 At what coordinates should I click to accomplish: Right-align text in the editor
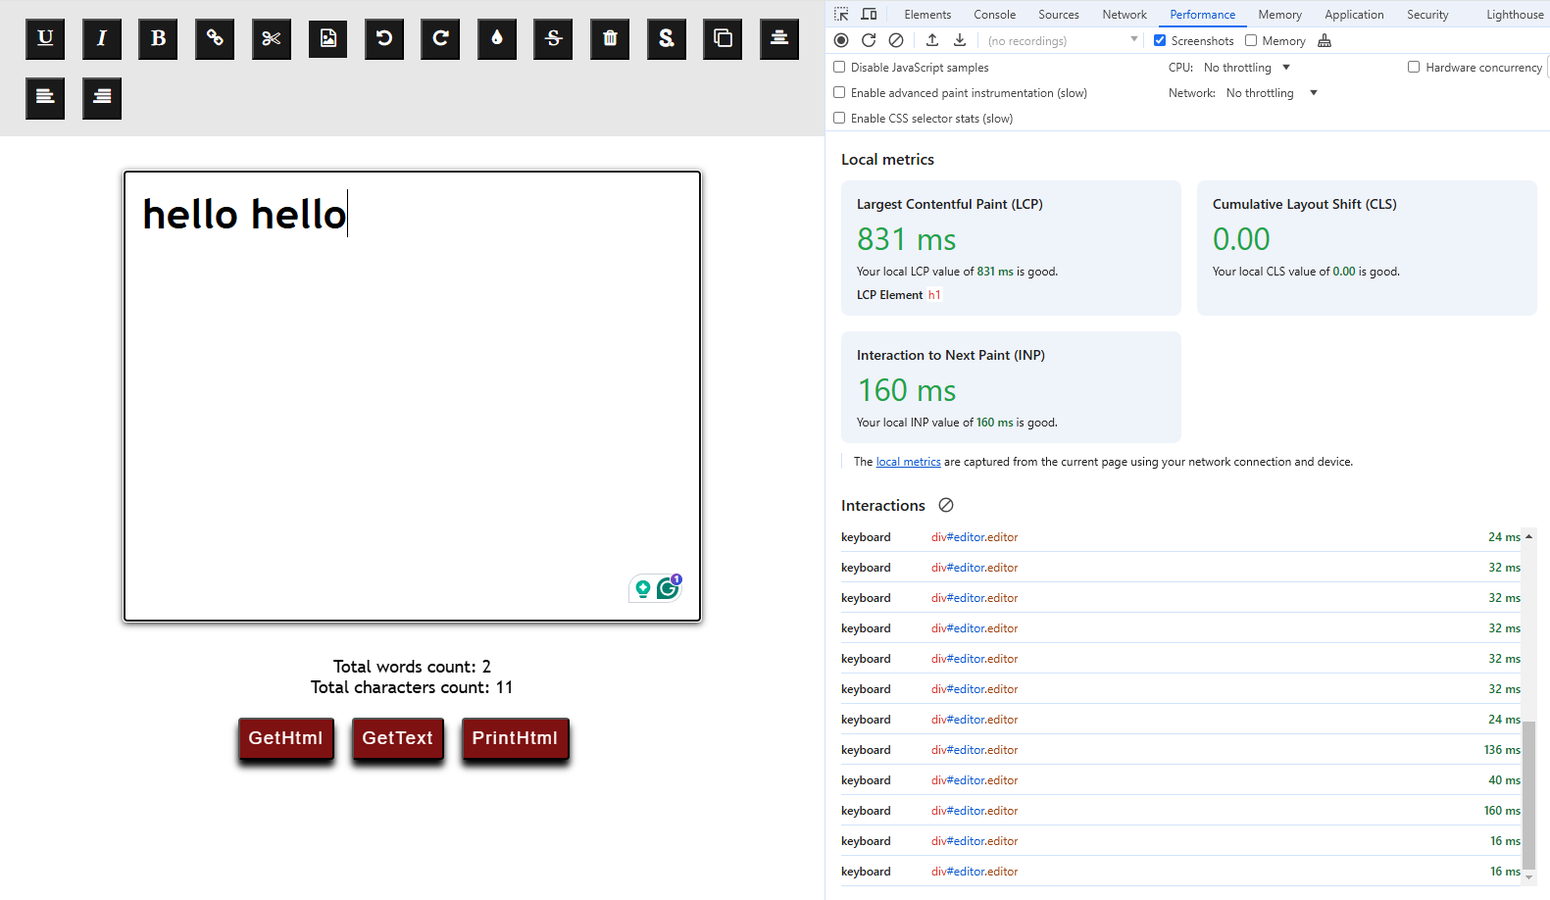click(102, 98)
